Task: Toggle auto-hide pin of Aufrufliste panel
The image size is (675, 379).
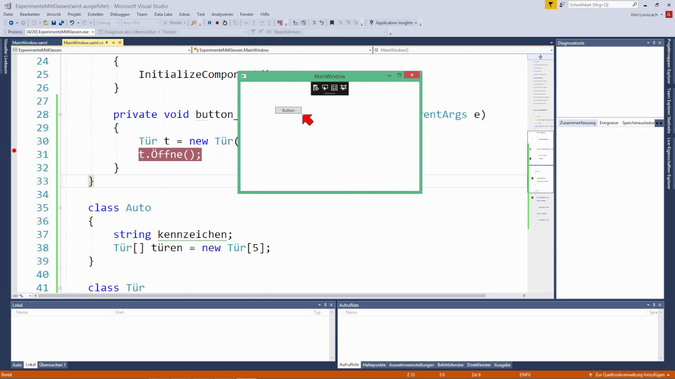Action: pyautogui.click(x=654, y=305)
